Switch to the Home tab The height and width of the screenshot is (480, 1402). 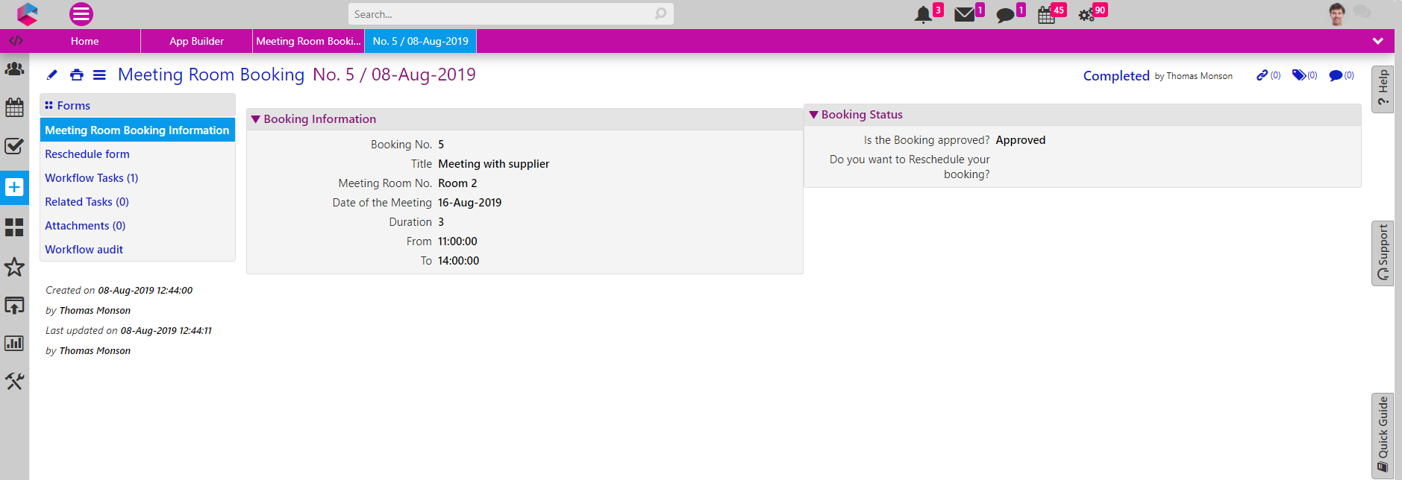(84, 41)
